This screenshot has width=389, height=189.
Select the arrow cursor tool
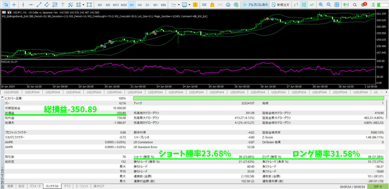click(x=6, y=5)
